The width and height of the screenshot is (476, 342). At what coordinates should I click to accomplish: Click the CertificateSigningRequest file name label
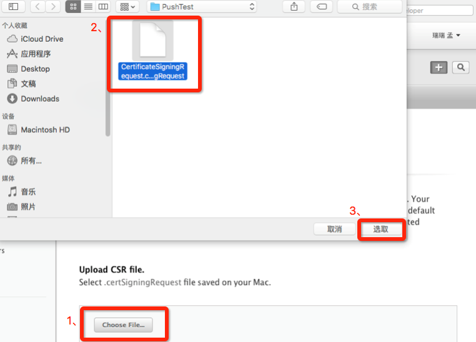point(152,71)
